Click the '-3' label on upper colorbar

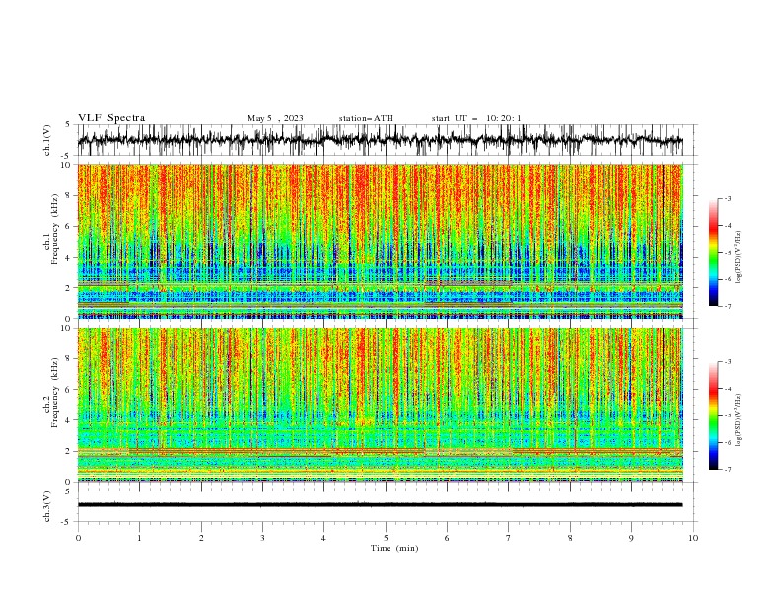pos(728,198)
